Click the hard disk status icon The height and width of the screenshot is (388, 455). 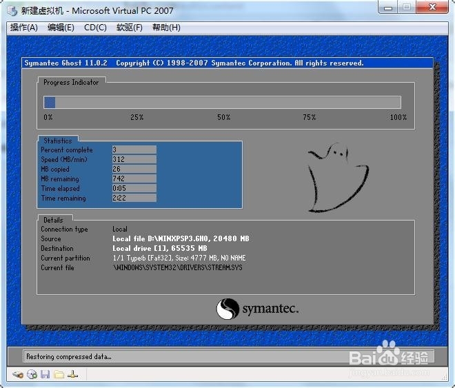pos(18,374)
